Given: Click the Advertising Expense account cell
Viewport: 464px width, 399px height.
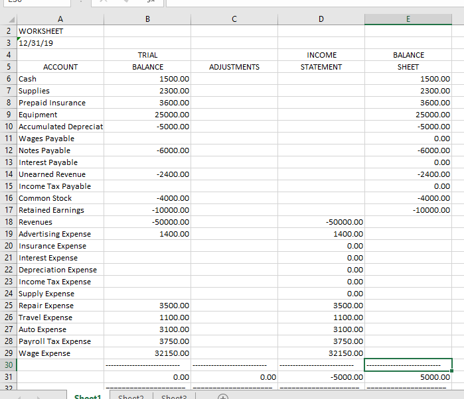Looking at the screenshot, I should coord(60,234).
